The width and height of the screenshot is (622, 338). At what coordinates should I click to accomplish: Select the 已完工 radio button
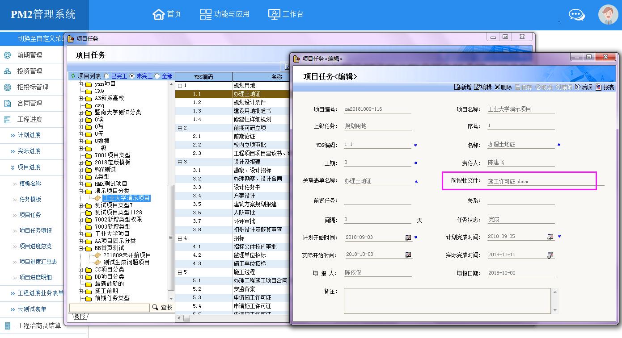[x=106, y=76]
